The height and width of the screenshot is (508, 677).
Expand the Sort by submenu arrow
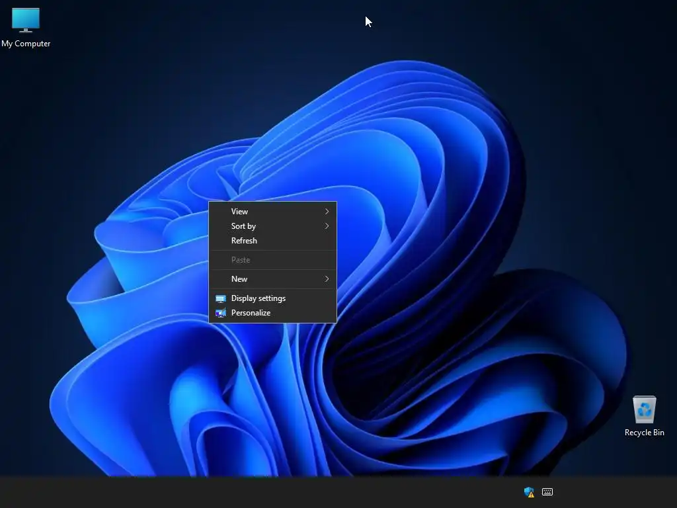tap(327, 226)
